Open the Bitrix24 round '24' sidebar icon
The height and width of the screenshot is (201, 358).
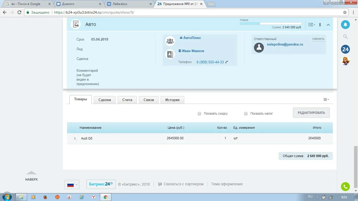click(x=345, y=49)
